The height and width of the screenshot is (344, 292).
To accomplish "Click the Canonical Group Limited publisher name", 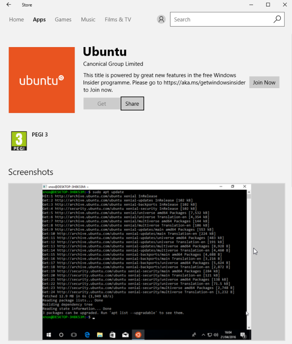I will point(113,64).
